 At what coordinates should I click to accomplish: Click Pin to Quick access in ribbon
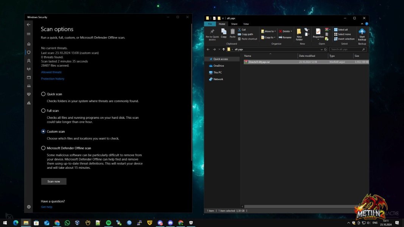tap(212, 35)
